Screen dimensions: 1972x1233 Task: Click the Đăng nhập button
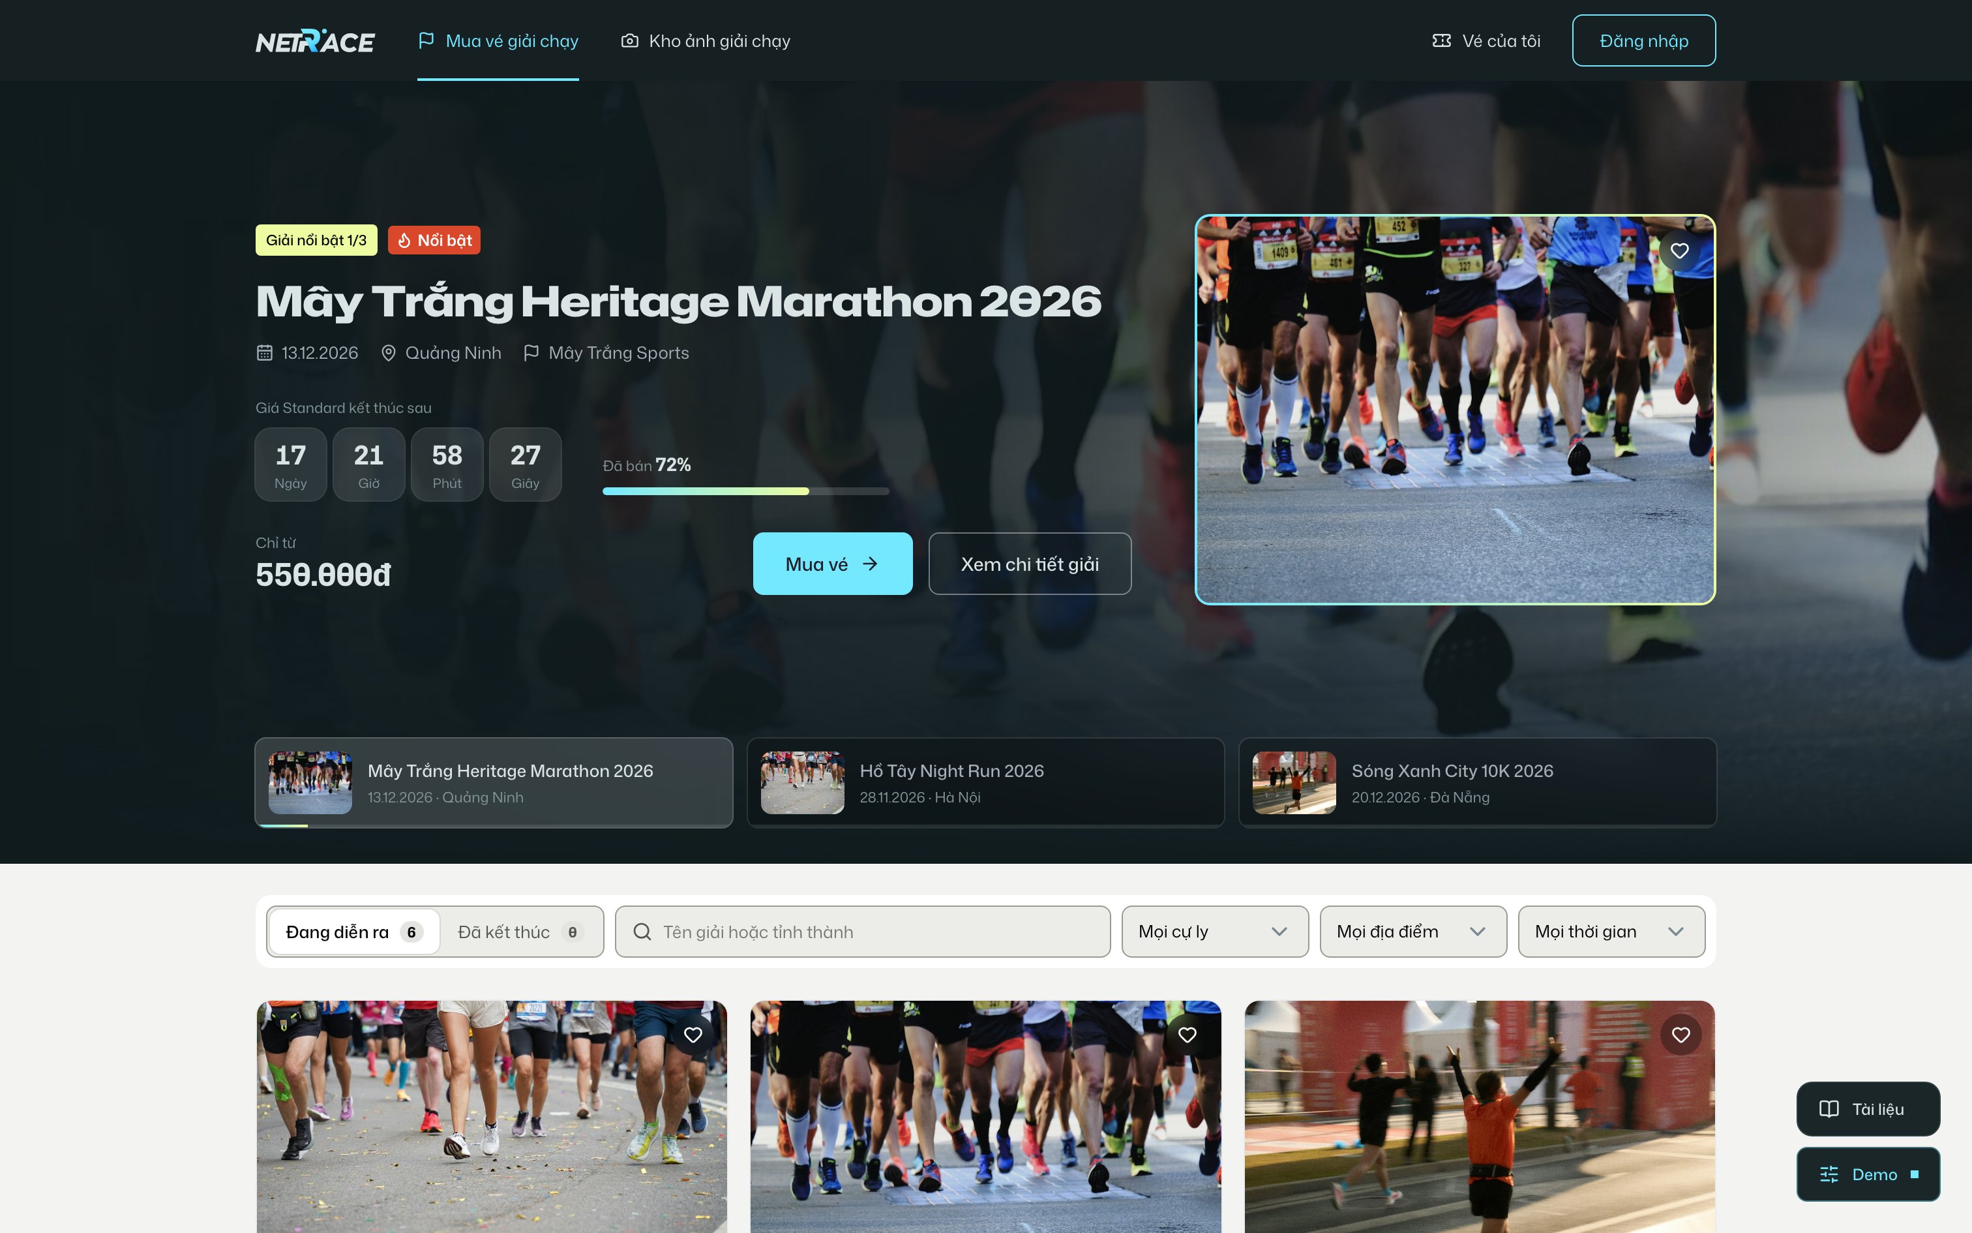coord(1643,40)
